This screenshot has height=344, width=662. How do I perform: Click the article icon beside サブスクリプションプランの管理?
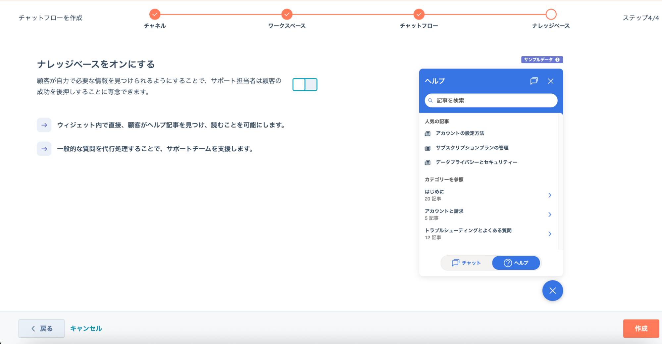click(x=428, y=148)
